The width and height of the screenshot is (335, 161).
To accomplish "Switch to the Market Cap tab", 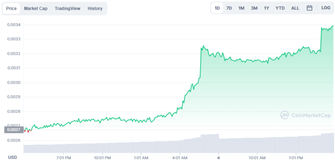I will 36,8.
